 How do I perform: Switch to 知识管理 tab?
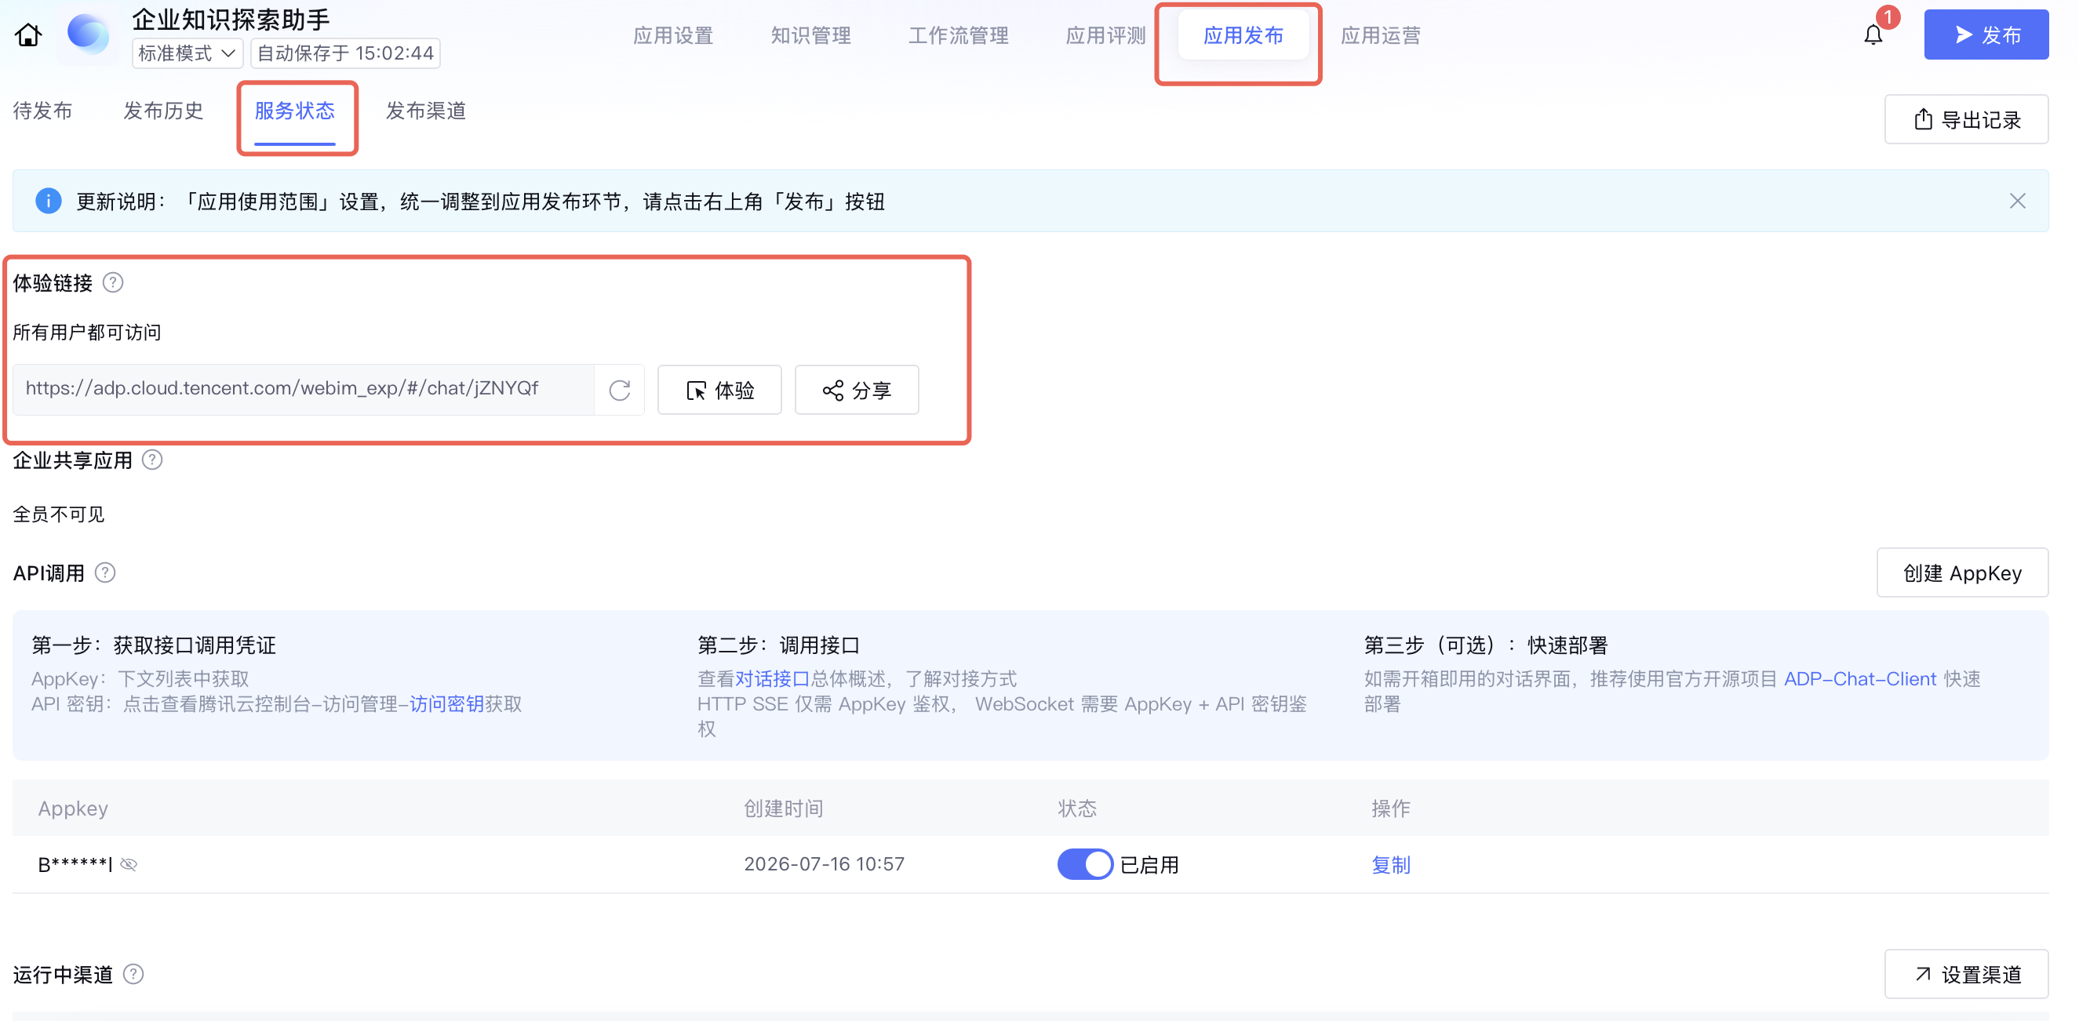point(810,35)
